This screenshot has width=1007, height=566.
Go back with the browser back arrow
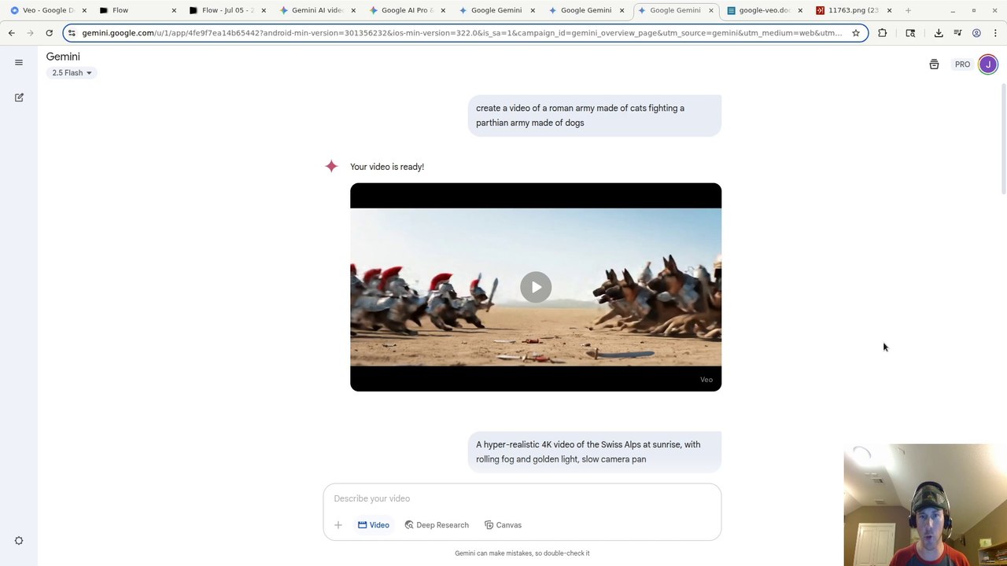pos(11,33)
